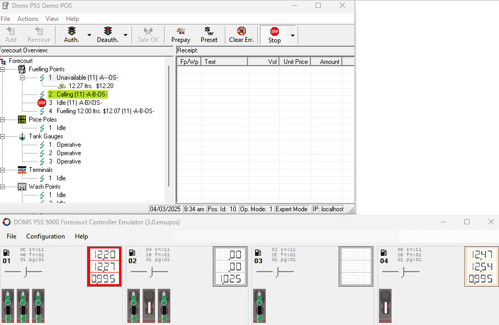Image resolution: width=499 pixels, height=325 pixels.
Task: Open the Configuration menu in the emulator
Action: (46, 236)
